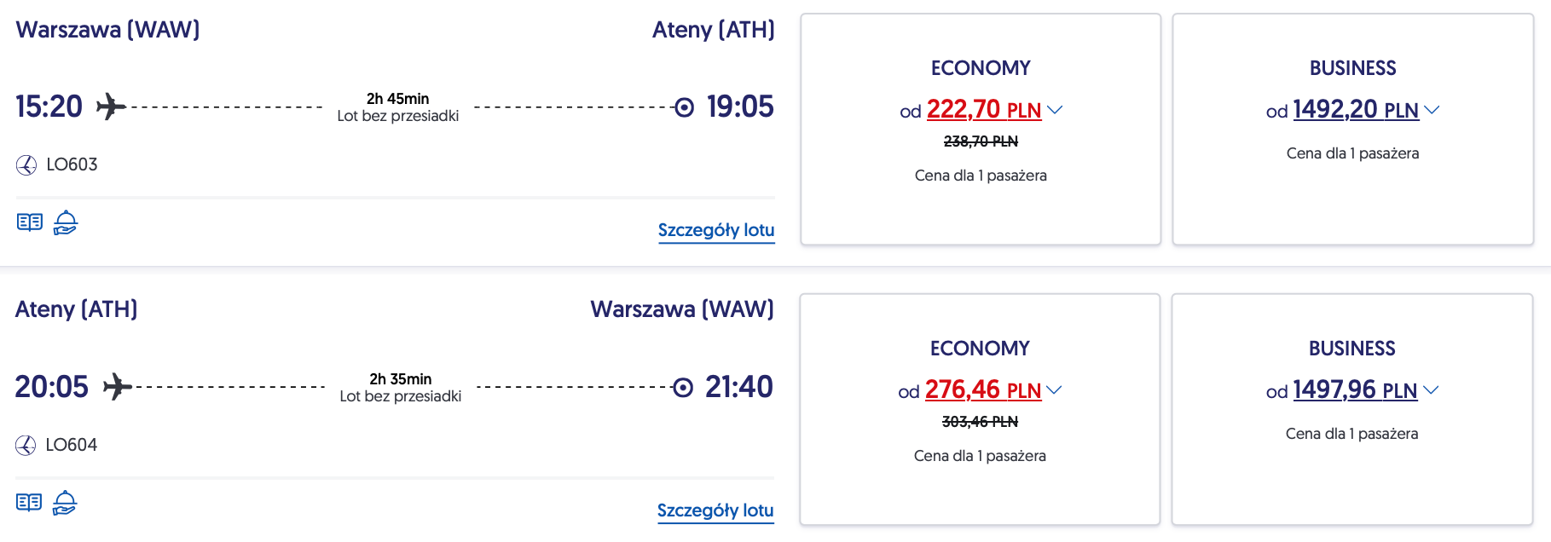Click the meal service icon on flight LO603

click(66, 222)
